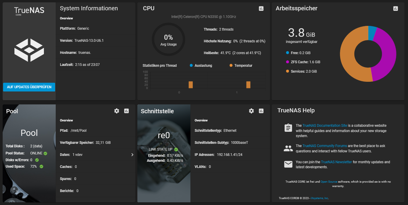Click Schnittstellen-Subtyp 1000baseT row
The width and height of the screenshot is (408, 205).
click(x=230, y=143)
